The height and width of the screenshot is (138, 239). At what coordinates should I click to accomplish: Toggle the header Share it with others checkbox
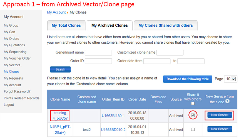[193, 103]
